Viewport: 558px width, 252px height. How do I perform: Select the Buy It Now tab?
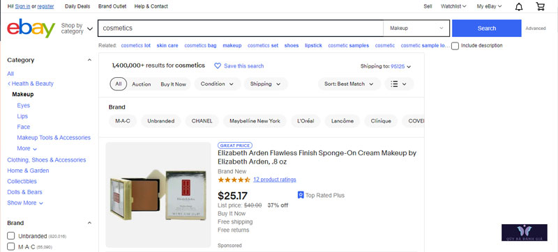(x=173, y=84)
